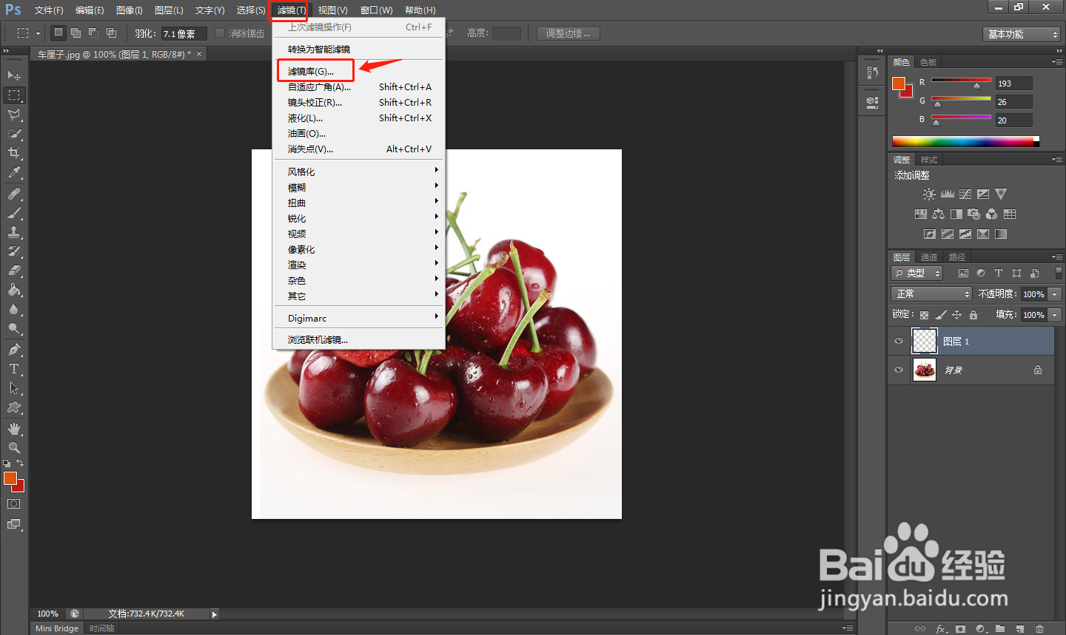The height and width of the screenshot is (635, 1066).
Task: Expand Digimarc submenu
Action: click(359, 318)
